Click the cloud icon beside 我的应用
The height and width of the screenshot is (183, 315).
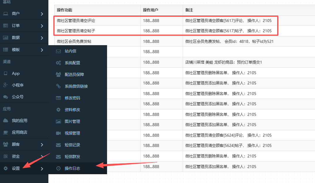6,121
